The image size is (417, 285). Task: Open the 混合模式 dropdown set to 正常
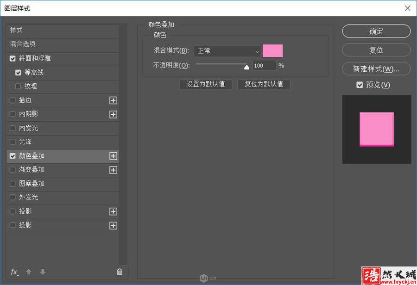[227, 51]
